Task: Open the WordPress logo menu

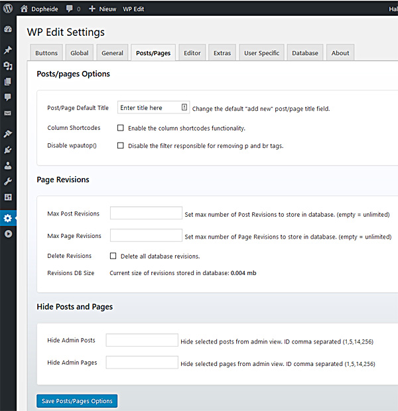Action: click(x=8, y=9)
